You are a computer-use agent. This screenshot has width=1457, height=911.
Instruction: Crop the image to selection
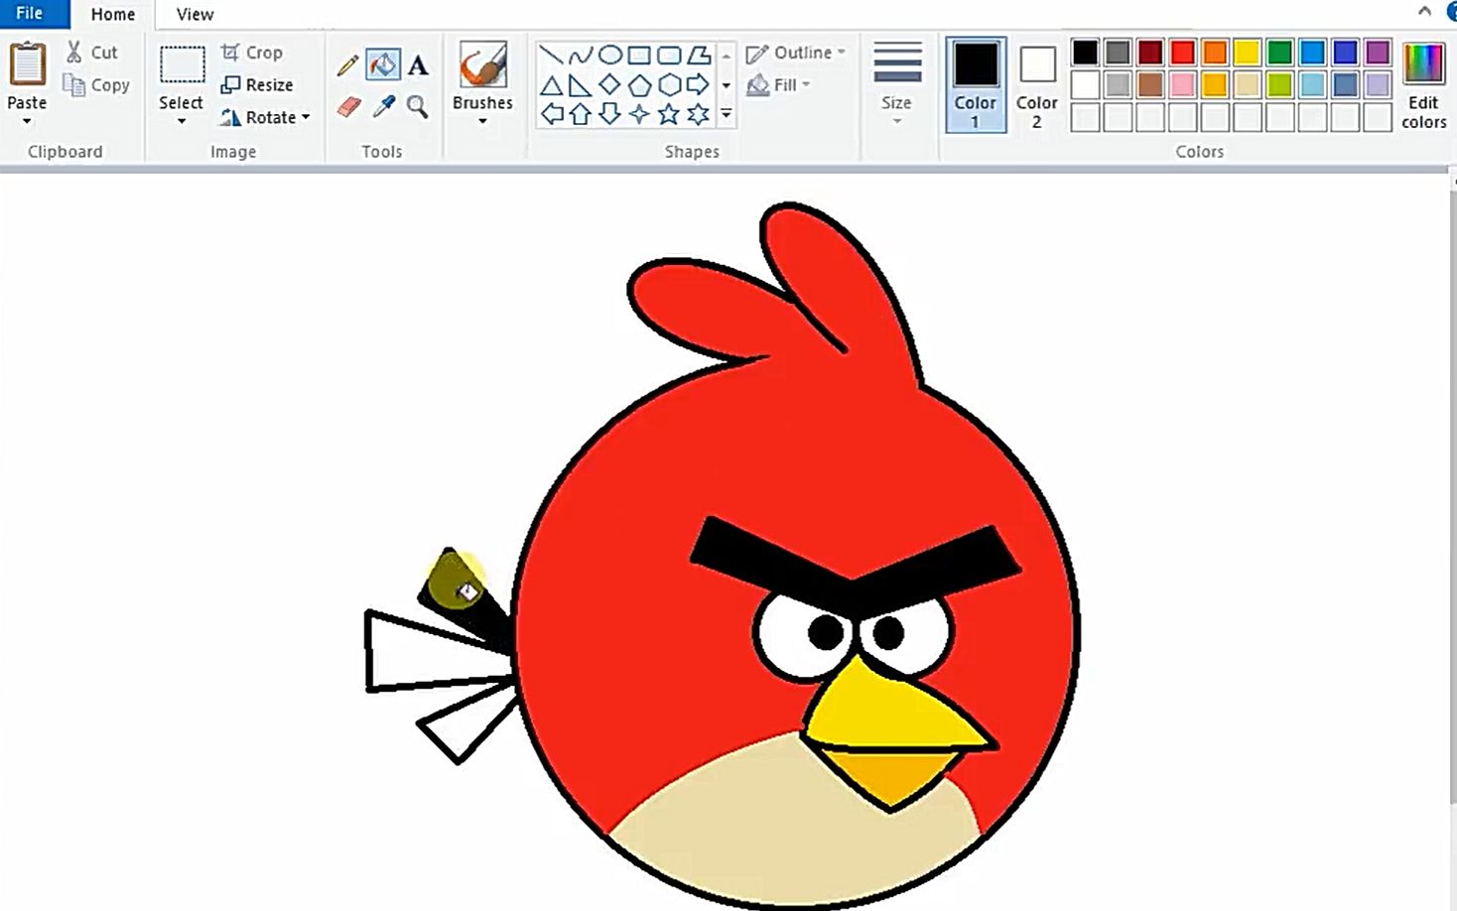252,53
